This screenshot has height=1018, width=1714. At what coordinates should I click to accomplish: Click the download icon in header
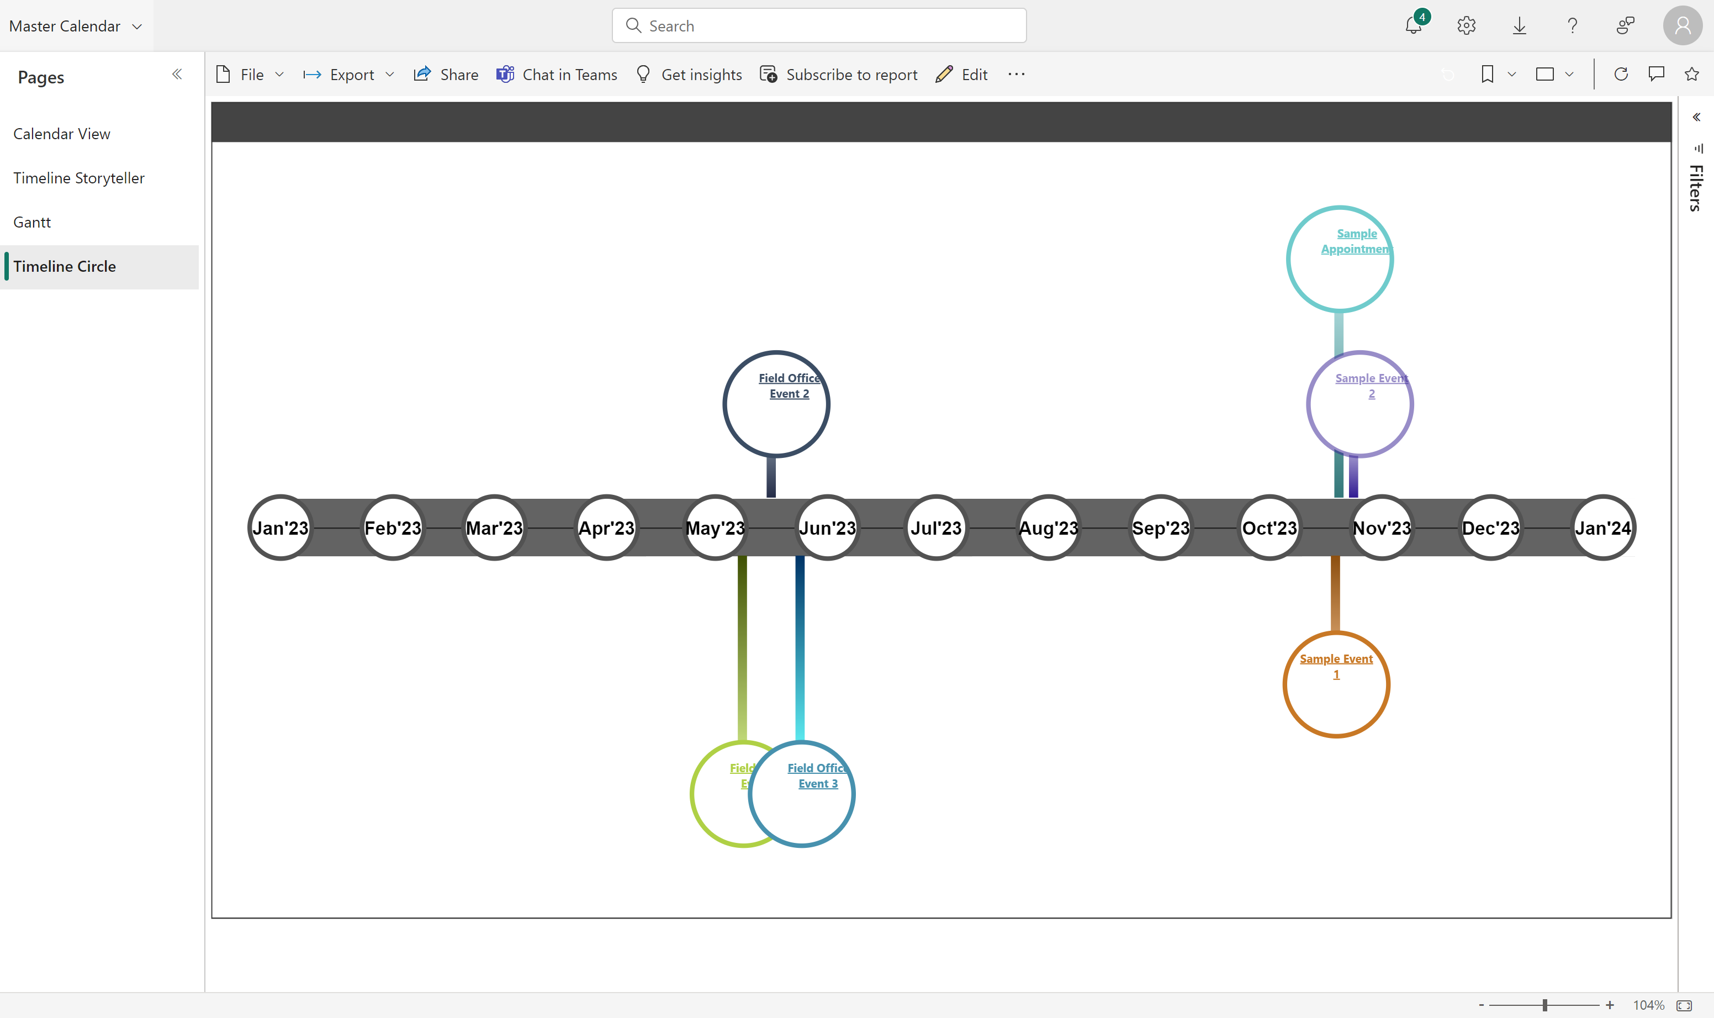[1519, 25]
